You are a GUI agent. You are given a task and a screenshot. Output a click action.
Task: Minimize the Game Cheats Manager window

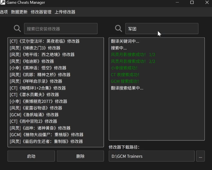(177, 2)
